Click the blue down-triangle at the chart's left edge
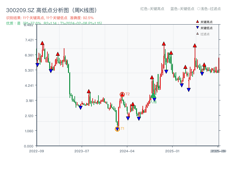Screen dimensions: 243x182 tap(37, 65)
